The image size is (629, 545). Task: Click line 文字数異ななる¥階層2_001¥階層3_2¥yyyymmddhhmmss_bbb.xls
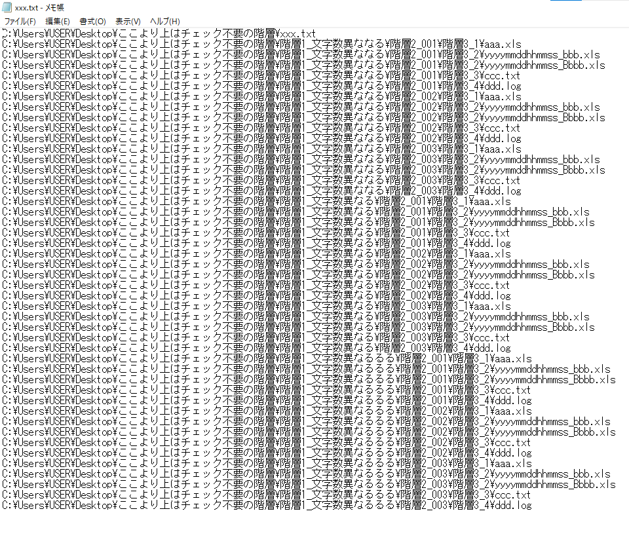[301, 54]
